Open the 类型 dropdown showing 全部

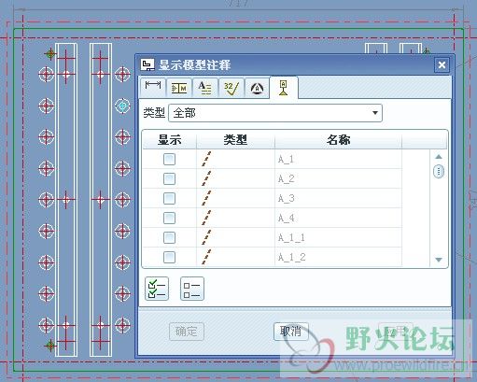click(275, 113)
